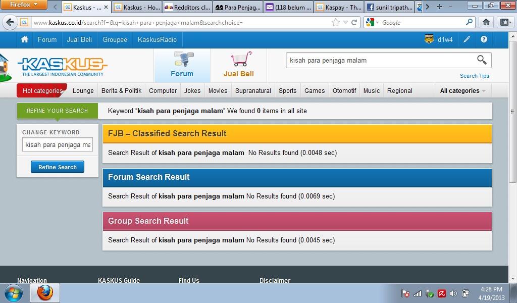Reload the page with refresh icon

point(354,22)
